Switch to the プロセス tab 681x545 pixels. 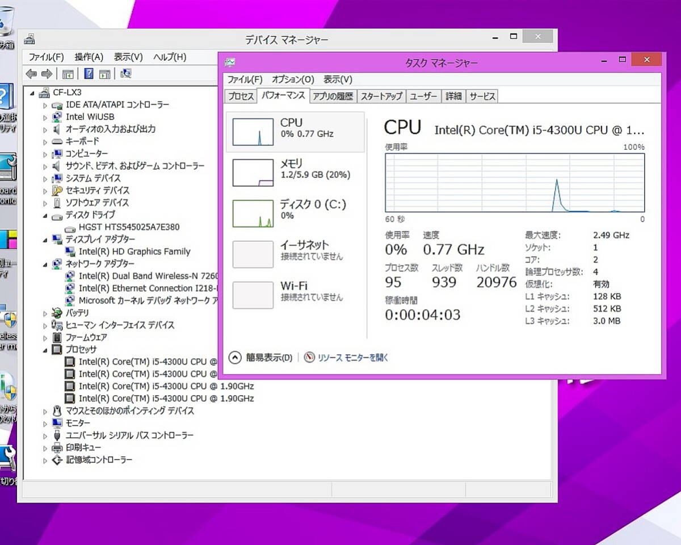tap(241, 97)
